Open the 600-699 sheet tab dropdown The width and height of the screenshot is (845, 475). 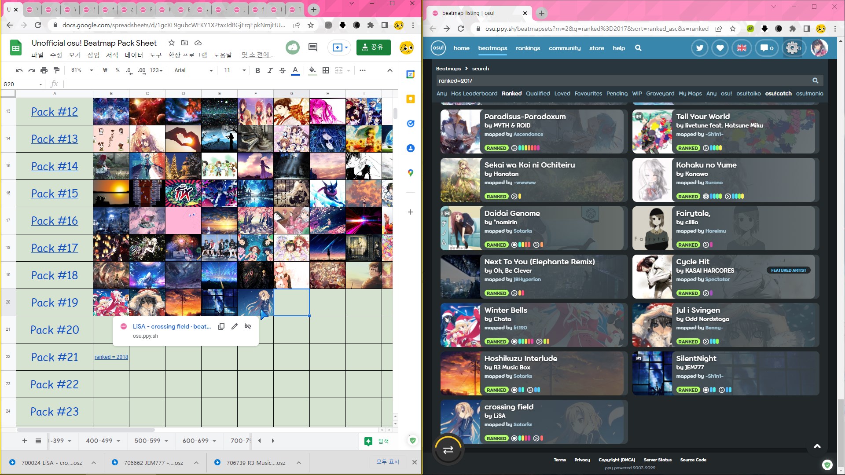coord(214,441)
